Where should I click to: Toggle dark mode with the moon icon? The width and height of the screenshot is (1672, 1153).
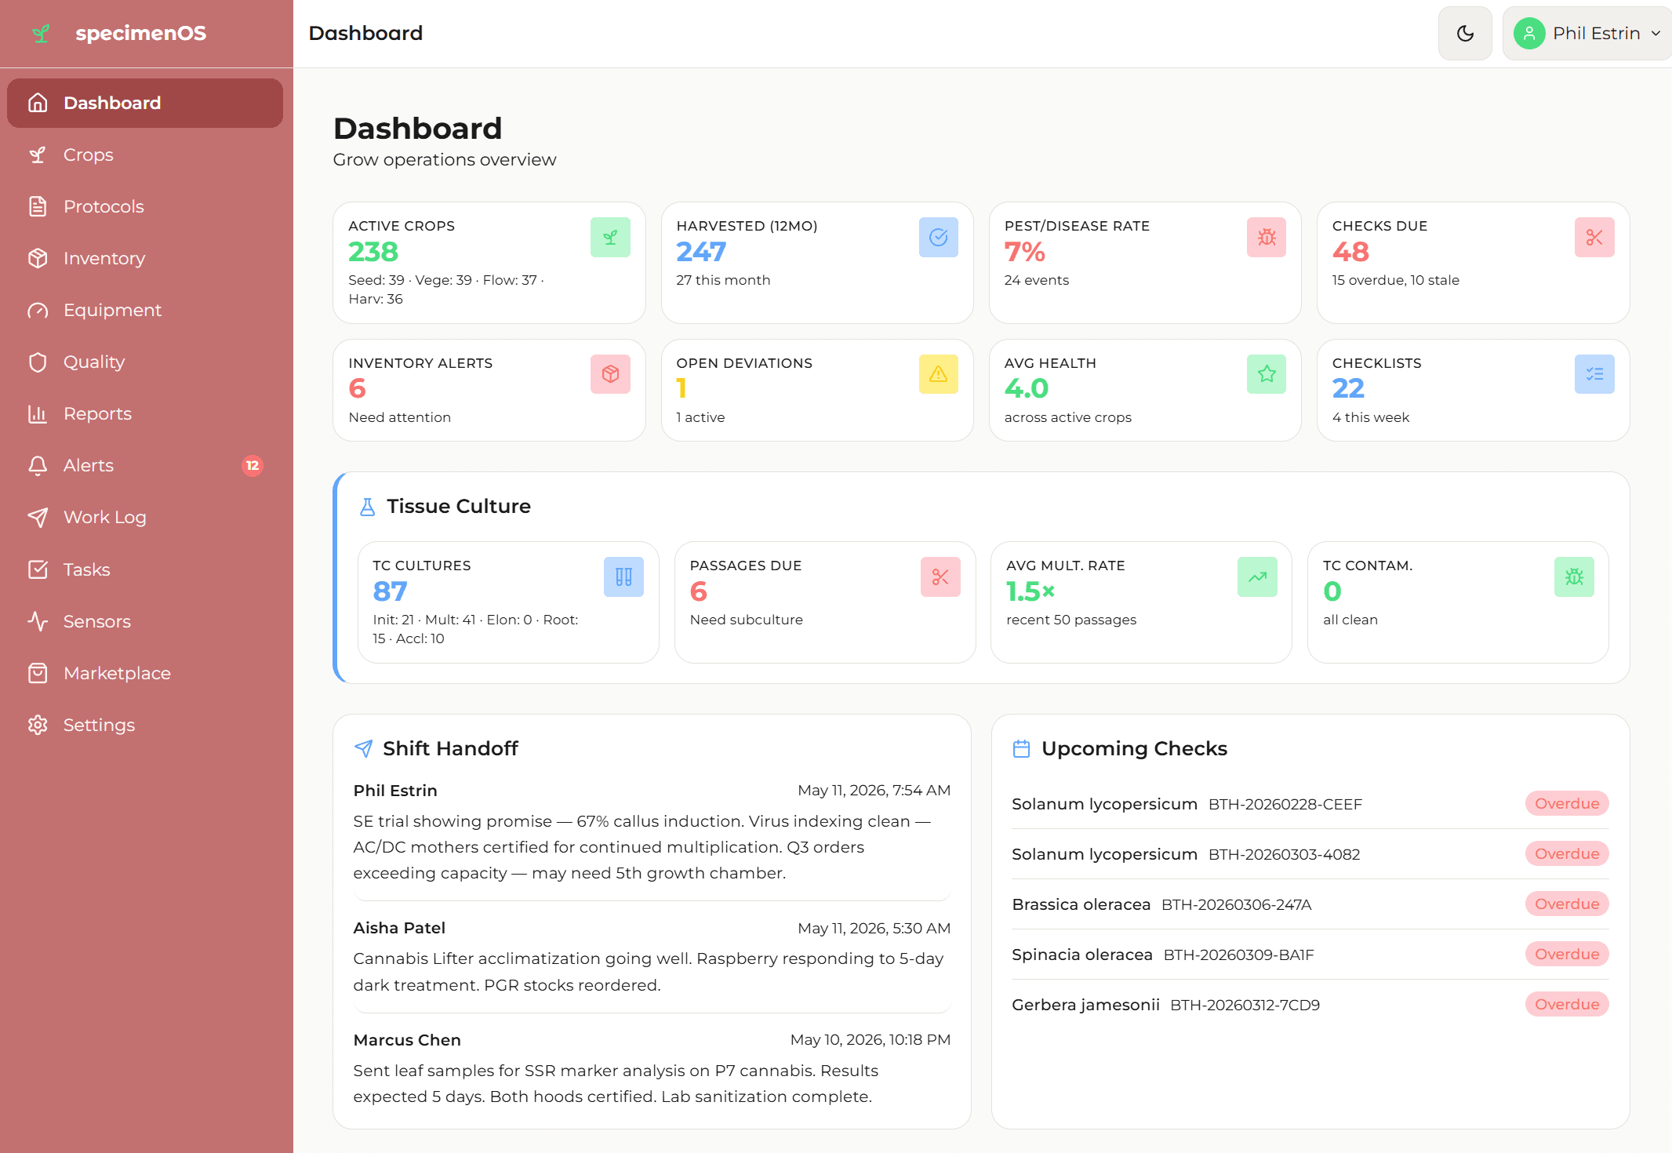1465,33
